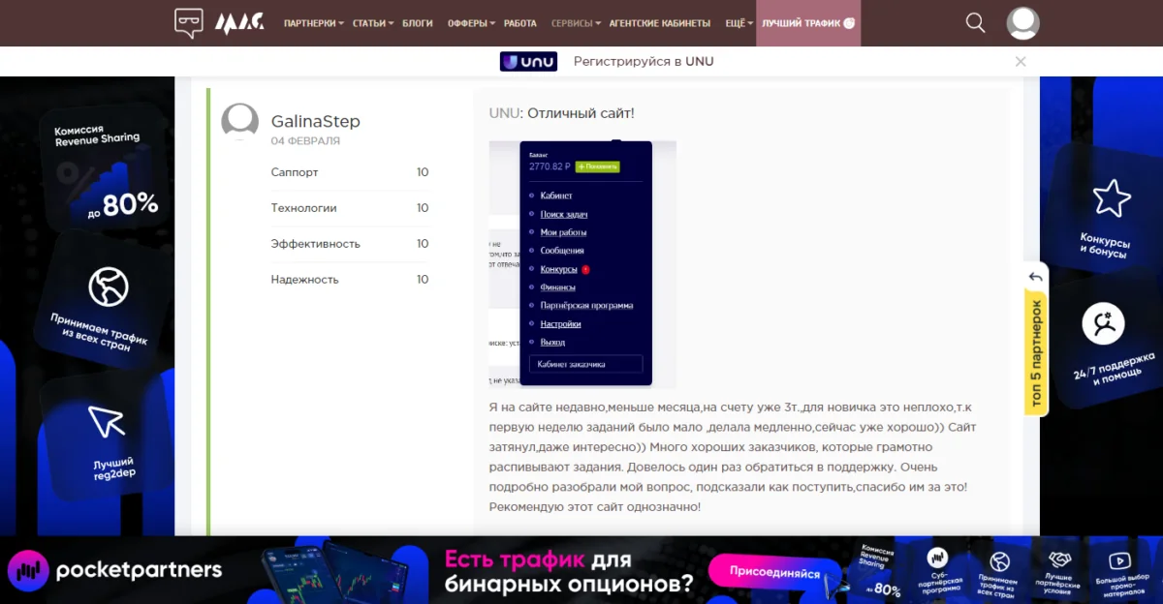Open the GalinaStep username link
This screenshot has width=1163, height=604.
click(316, 121)
